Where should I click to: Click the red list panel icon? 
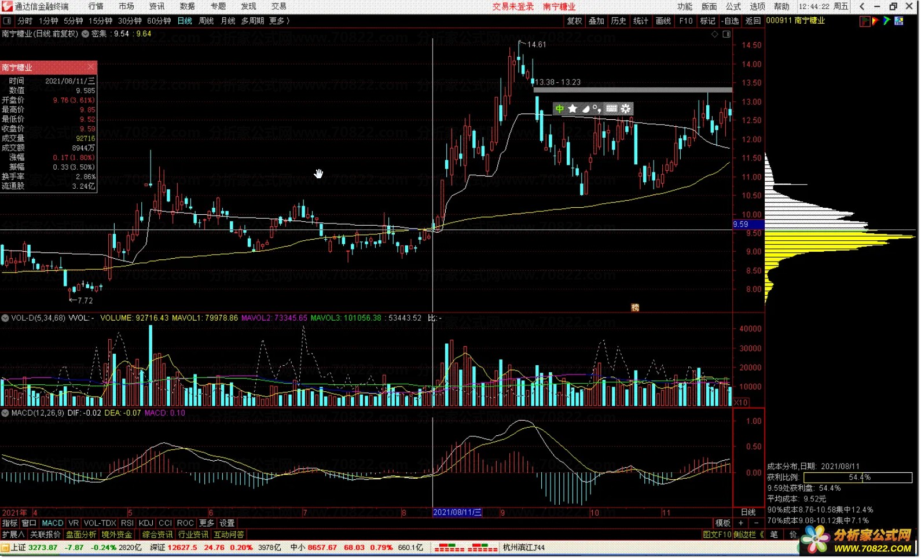865,21
